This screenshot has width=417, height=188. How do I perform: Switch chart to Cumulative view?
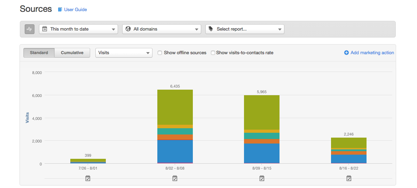coord(72,53)
